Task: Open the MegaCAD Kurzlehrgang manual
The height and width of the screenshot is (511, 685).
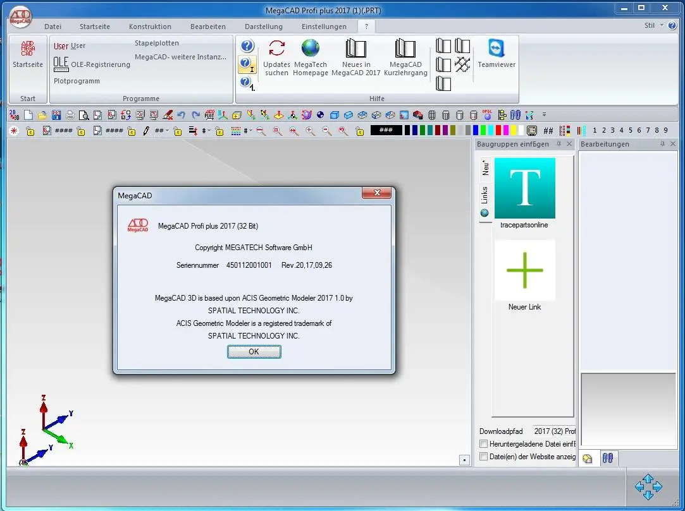Action: coord(405,57)
